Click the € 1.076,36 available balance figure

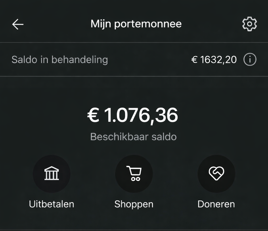tap(133, 115)
